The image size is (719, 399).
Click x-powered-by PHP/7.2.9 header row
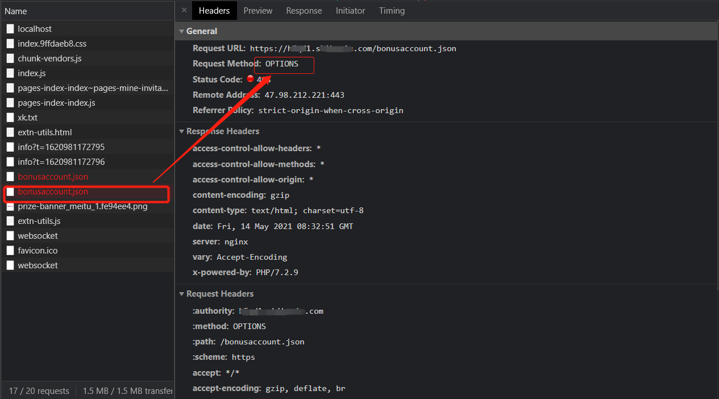click(246, 272)
